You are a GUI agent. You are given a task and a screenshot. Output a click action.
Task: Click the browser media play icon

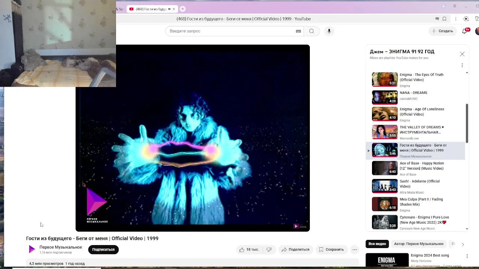(x=466, y=19)
